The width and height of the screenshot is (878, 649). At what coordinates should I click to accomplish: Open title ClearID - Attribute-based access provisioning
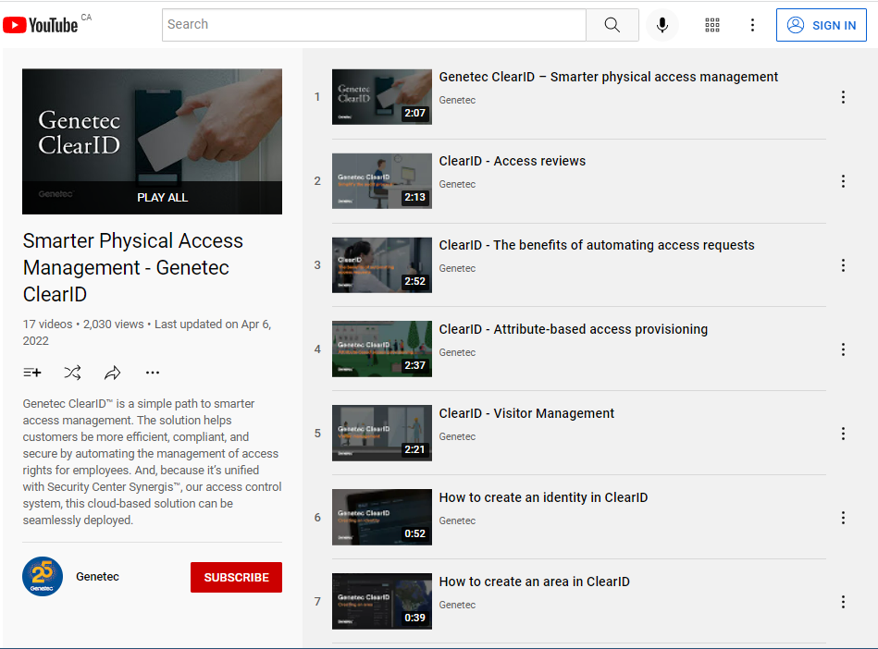point(573,329)
